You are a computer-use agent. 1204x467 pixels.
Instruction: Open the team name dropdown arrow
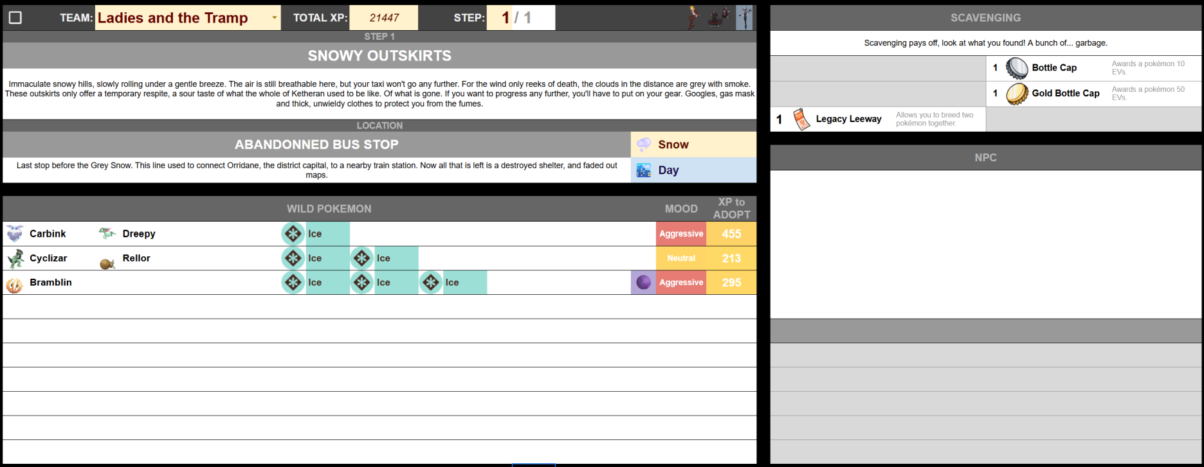click(275, 18)
